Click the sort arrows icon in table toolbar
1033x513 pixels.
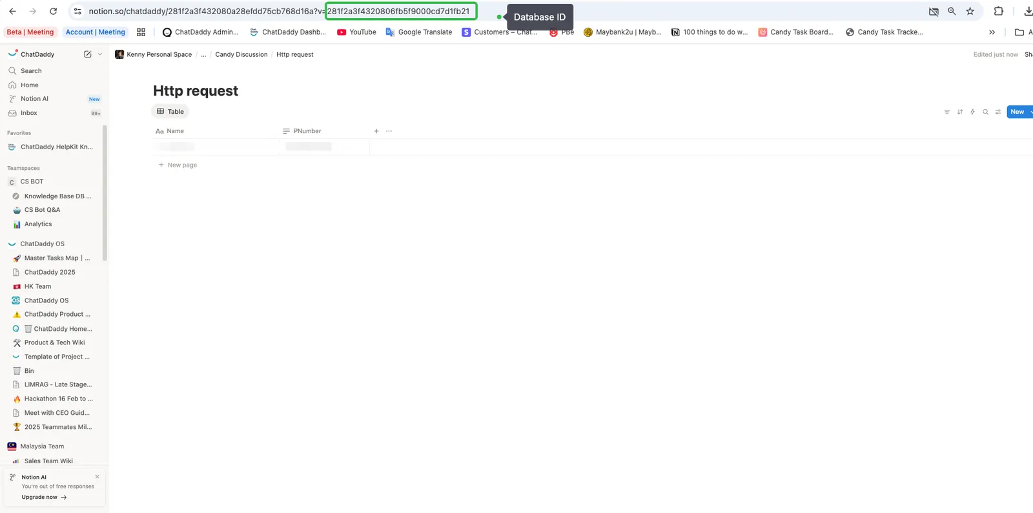click(x=960, y=112)
